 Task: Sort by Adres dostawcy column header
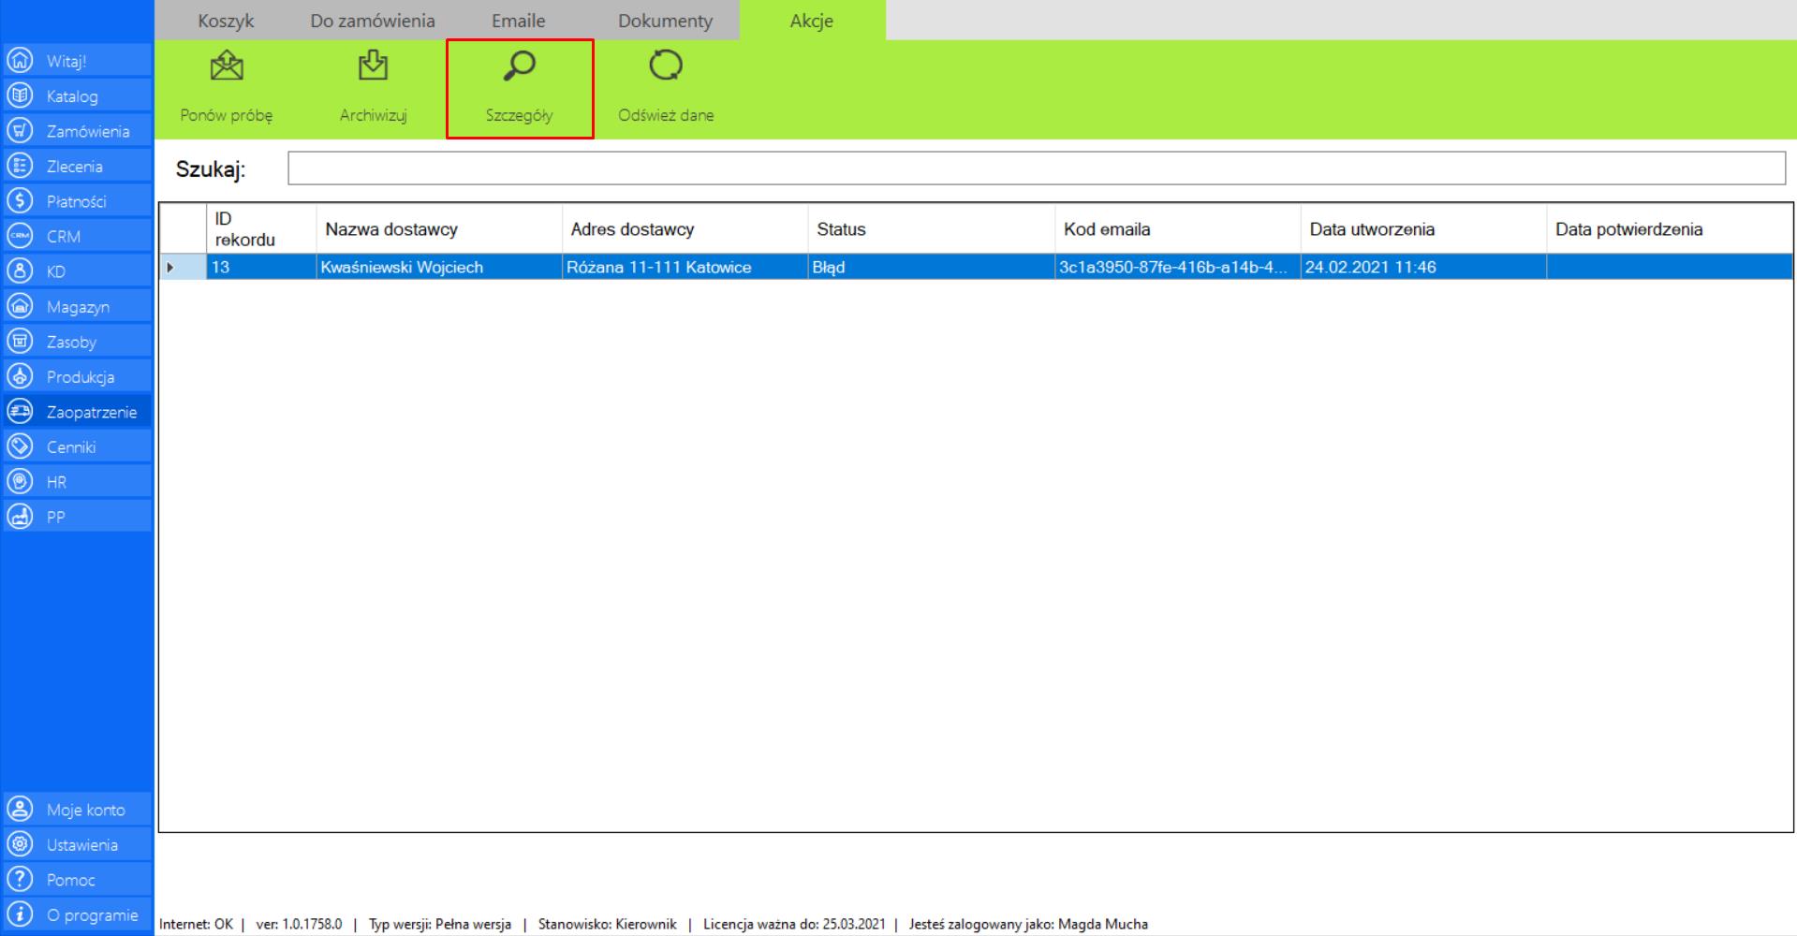pyautogui.click(x=685, y=229)
